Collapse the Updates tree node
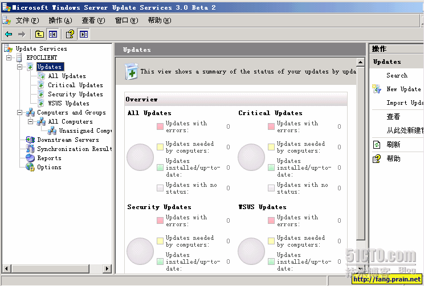424x286 pixels. coord(20,67)
